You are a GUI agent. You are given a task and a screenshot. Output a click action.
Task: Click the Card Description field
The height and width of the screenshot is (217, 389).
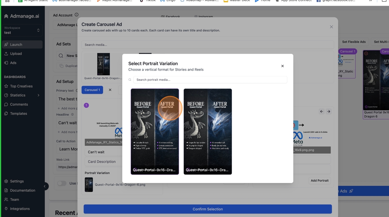[104, 162]
